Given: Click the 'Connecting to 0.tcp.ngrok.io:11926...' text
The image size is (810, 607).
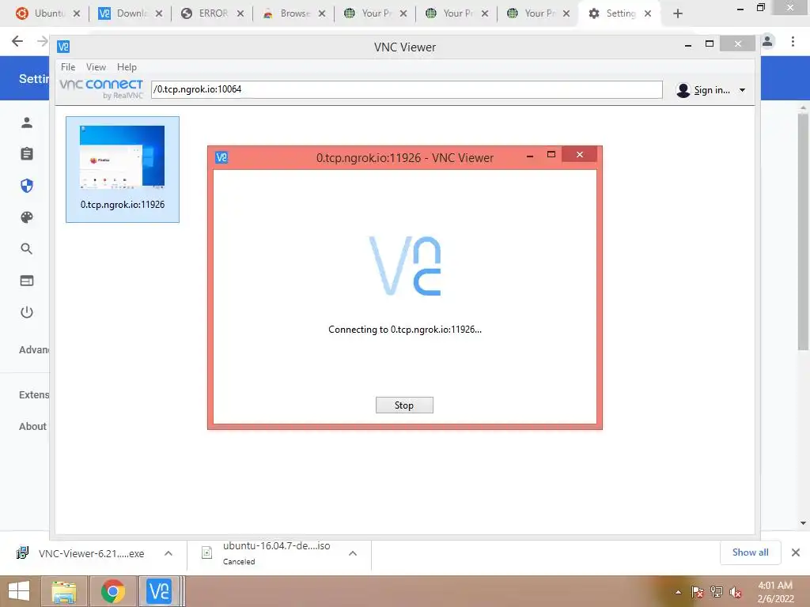Looking at the screenshot, I should (405, 330).
